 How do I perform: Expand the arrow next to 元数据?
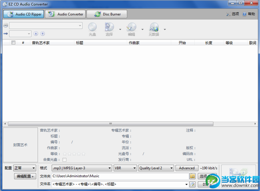(165, 30)
